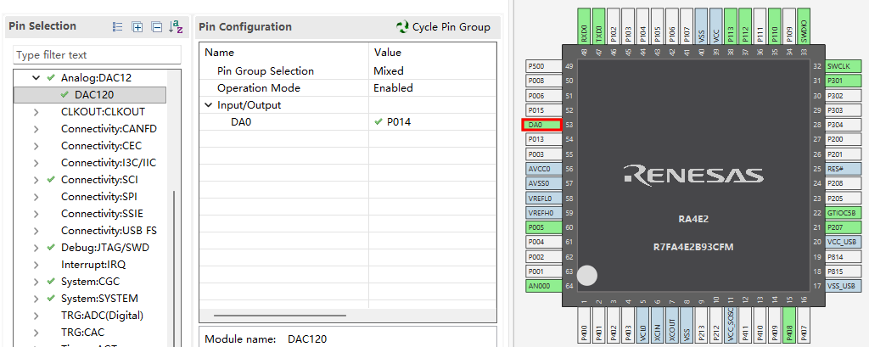The height and width of the screenshot is (347, 869).
Task: Click the P213 pin 9 on chip
Action: (702, 326)
